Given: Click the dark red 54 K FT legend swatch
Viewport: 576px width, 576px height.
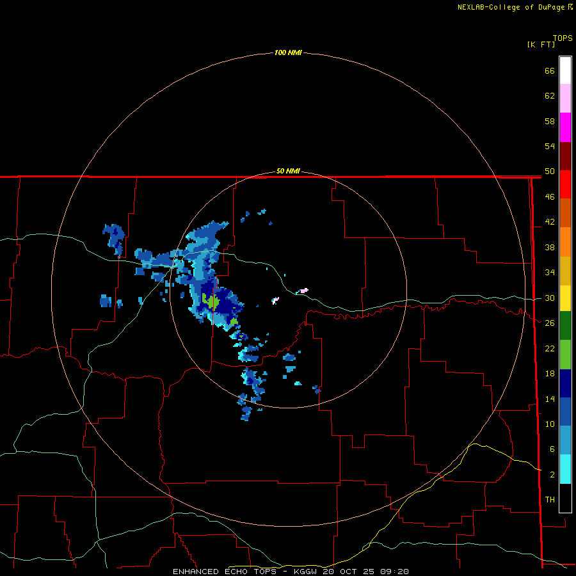Looking at the screenshot, I should (x=565, y=156).
